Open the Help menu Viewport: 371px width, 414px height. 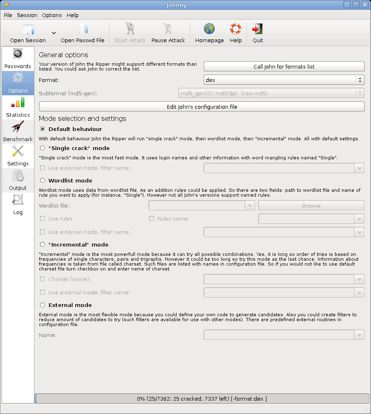pos(72,15)
